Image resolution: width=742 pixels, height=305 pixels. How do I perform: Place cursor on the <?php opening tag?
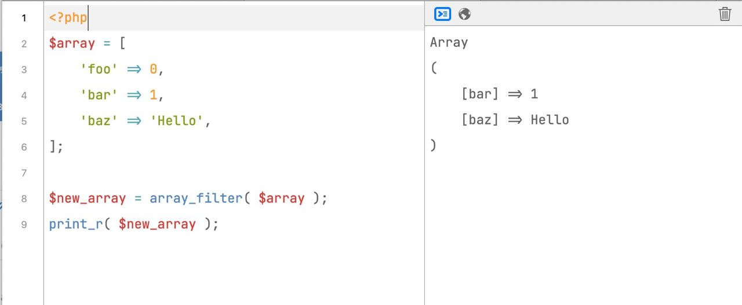68,18
